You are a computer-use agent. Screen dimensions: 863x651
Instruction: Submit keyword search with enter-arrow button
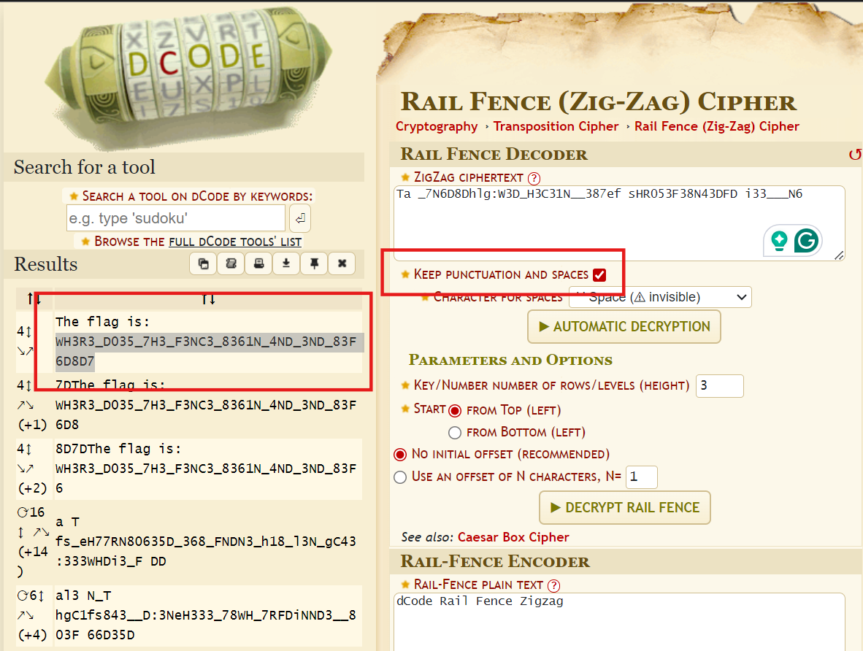(x=300, y=218)
